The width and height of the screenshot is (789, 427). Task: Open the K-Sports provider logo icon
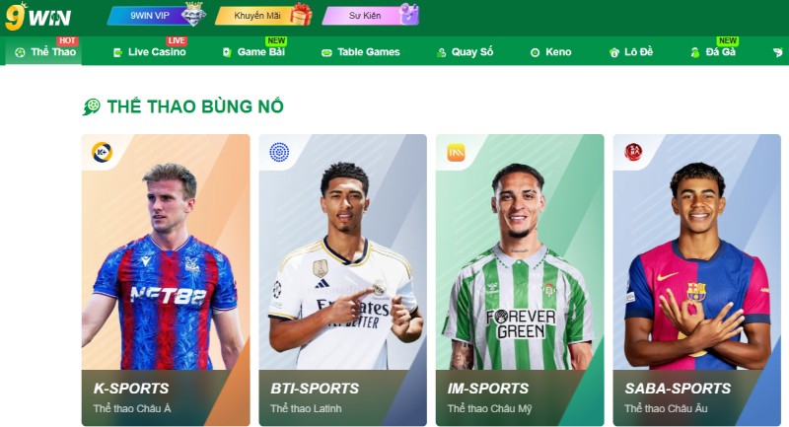click(103, 152)
